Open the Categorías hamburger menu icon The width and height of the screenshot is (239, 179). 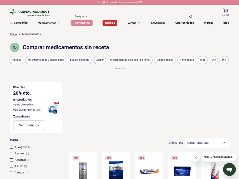click(11, 23)
